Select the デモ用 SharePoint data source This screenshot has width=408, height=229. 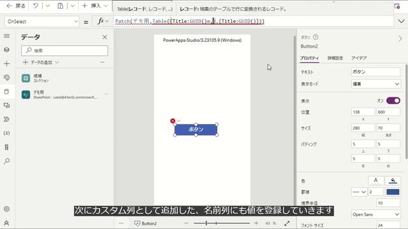(64, 95)
